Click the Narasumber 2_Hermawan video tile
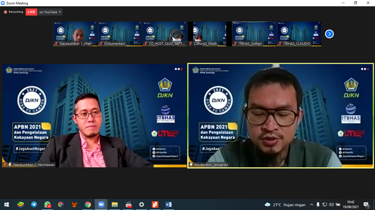The image size is (375, 210). tap(94, 115)
